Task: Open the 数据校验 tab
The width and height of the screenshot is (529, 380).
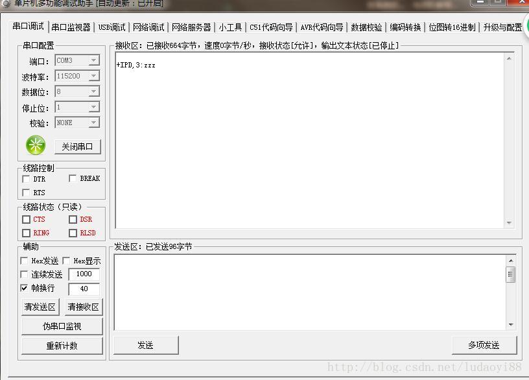Action: coord(366,27)
